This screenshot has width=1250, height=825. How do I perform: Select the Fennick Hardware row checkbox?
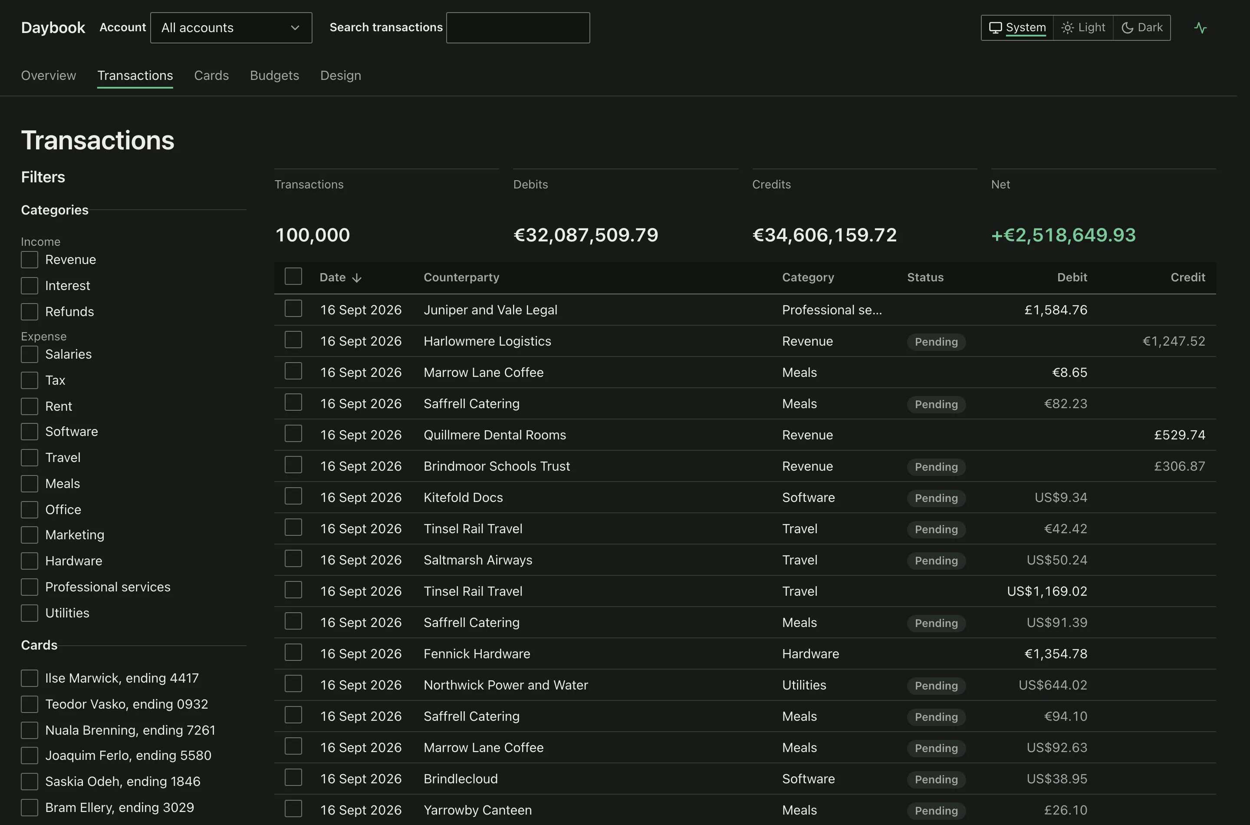(x=293, y=653)
